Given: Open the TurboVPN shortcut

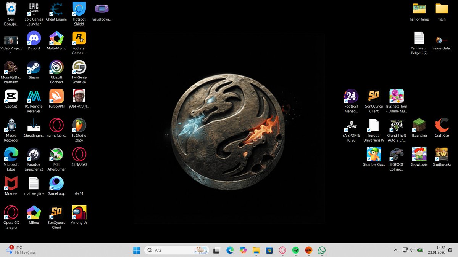Looking at the screenshot, I should coord(56,99).
